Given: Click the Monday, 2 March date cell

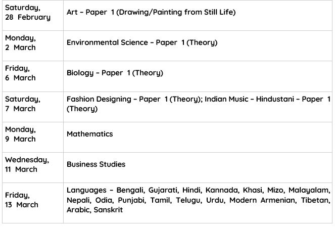Looking at the screenshot, I should 21,42.
